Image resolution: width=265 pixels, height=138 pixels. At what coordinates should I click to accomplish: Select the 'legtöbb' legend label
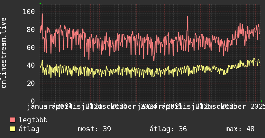point(33,120)
